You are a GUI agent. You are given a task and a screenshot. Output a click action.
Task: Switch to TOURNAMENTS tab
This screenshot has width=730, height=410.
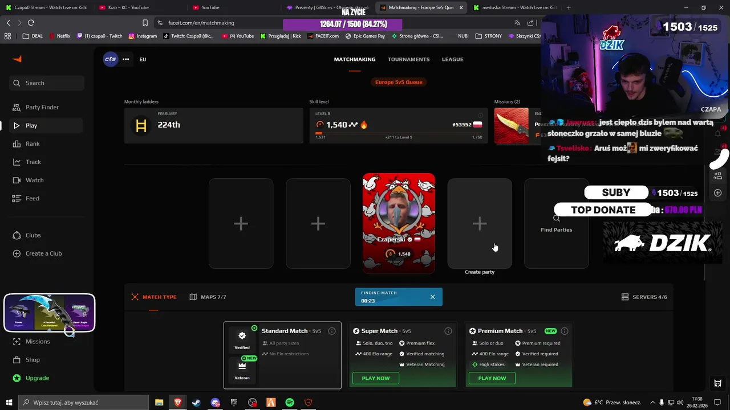pos(408,59)
